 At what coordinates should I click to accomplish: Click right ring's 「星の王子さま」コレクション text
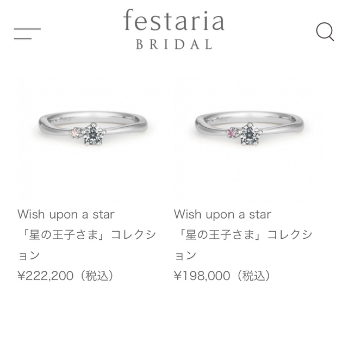[244, 245]
